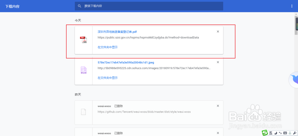The height and width of the screenshot is (136, 298).
Task: Open the 578e72ec17eb47efa3e590a20048c1d1.jpeg file link
Action: coord(126,62)
